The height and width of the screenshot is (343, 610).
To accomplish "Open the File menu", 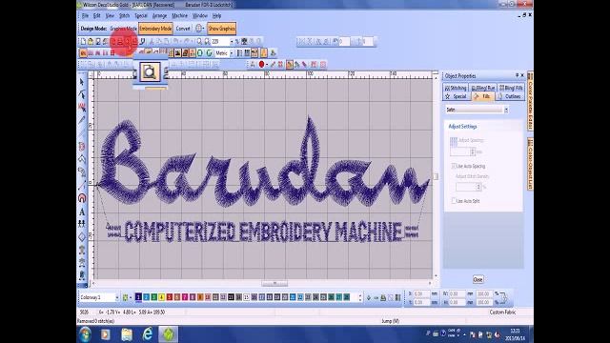I will coord(85,16).
